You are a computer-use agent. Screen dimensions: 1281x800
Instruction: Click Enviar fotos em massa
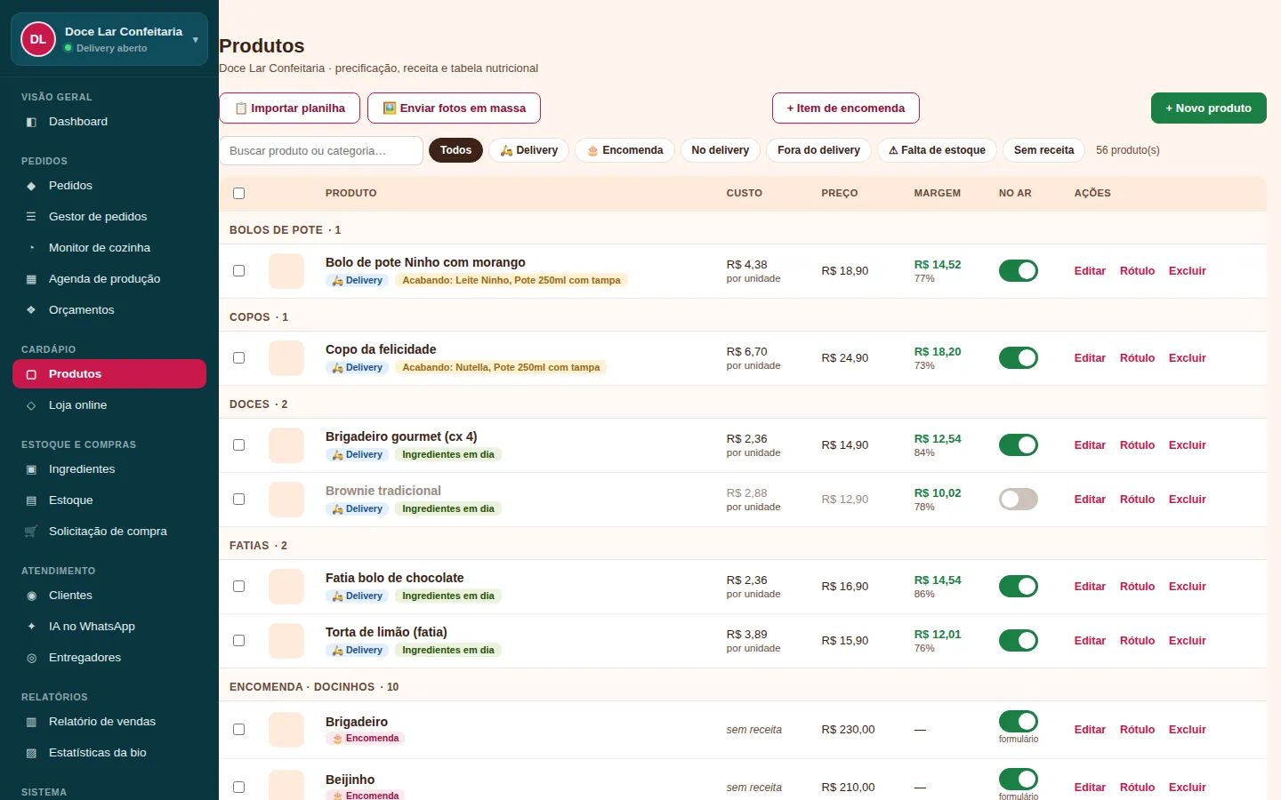[x=454, y=108]
